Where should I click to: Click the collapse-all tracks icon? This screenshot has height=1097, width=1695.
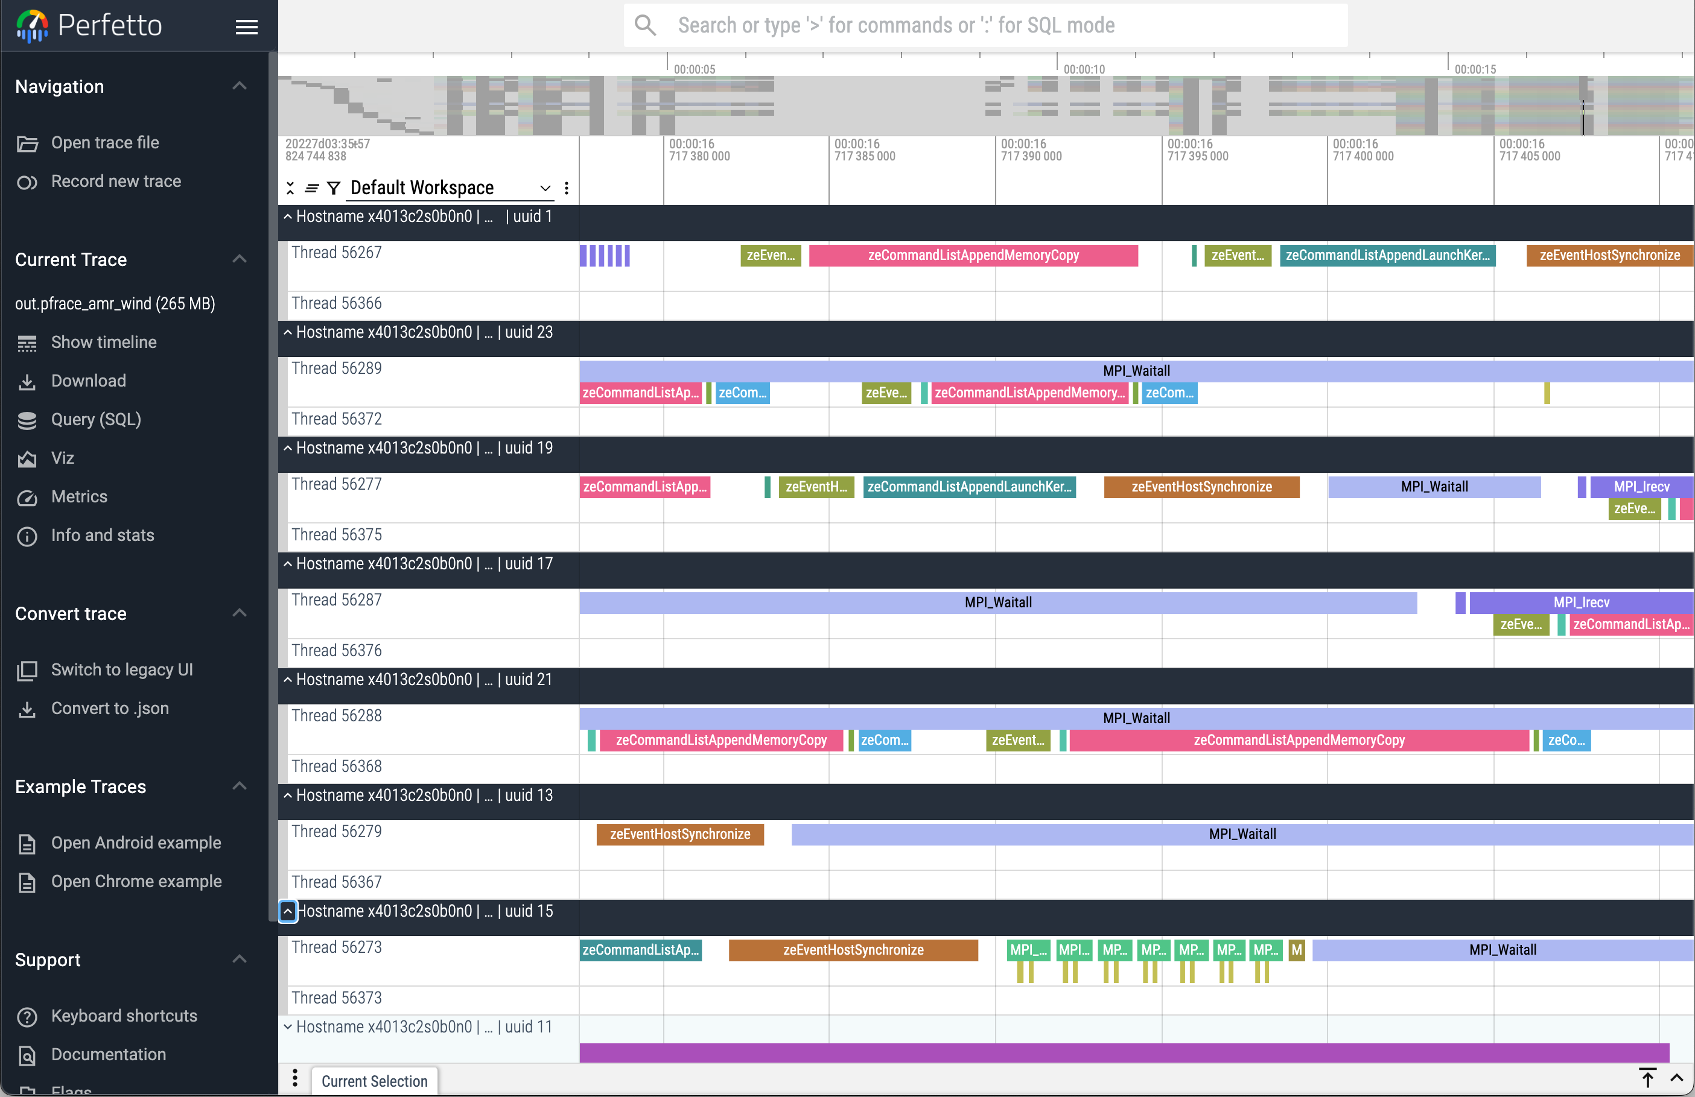[x=291, y=188]
